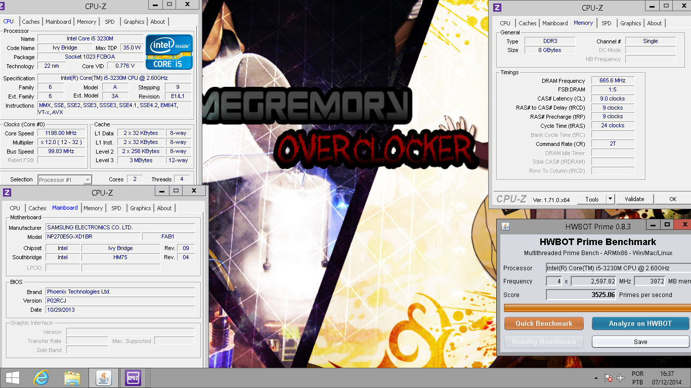Open the Windows Start button

tap(13, 378)
